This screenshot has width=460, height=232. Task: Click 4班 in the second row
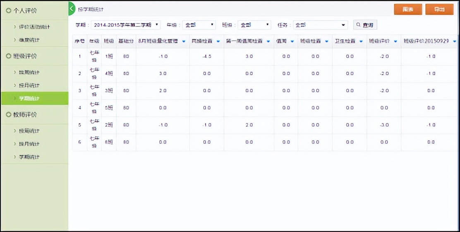click(109, 73)
